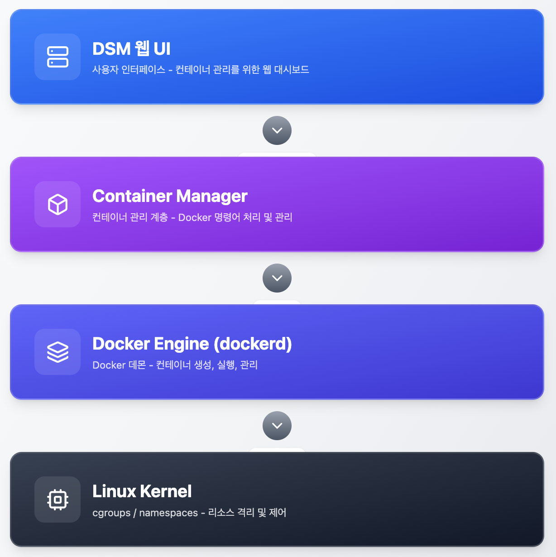
Task: Click the cube icon beside Container Manager
Action: click(x=58, y=204)
